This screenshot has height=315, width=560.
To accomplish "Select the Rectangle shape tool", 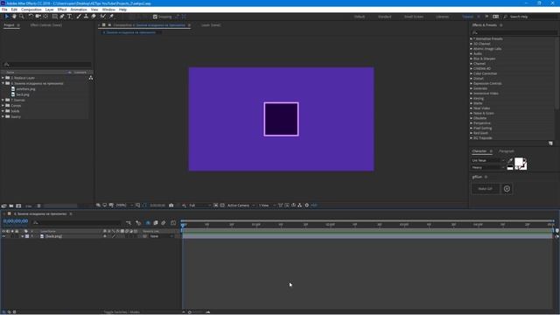I will coord(54,17).
